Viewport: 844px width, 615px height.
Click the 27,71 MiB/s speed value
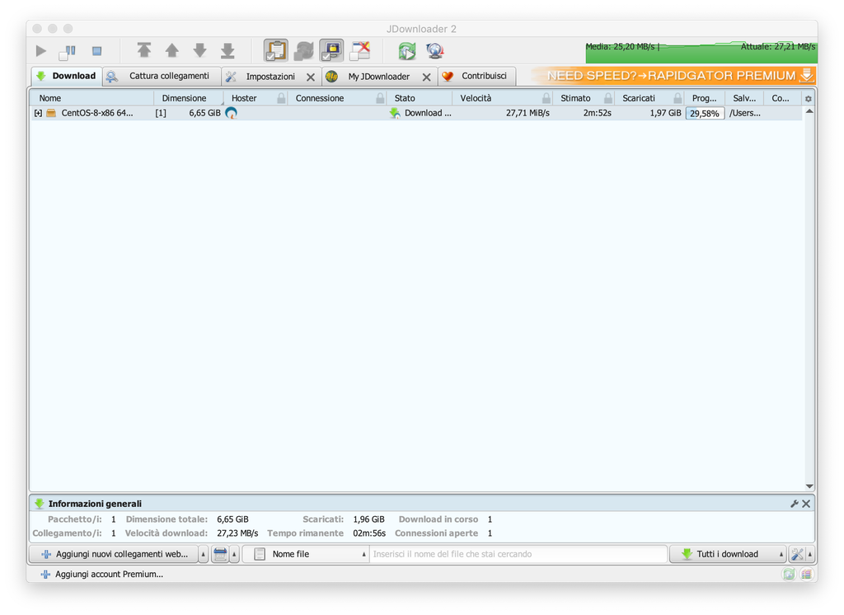pos(527,113)
